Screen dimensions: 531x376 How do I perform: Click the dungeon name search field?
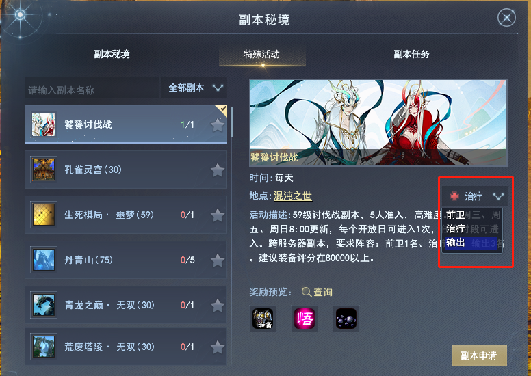pos(92,88)
